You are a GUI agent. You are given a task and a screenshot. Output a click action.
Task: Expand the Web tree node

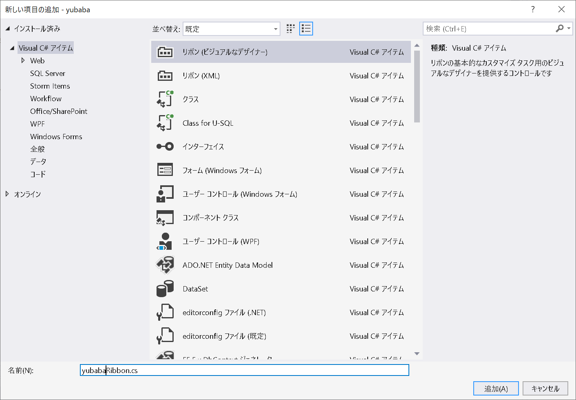click(23, 60)
